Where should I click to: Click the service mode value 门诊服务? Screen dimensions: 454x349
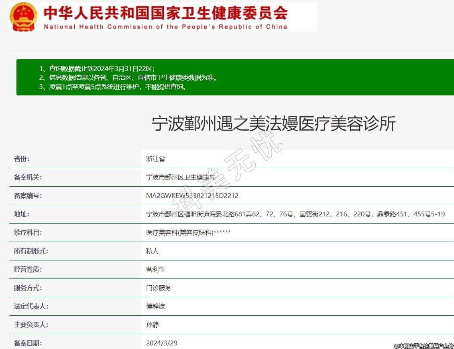pyautogui.click(x=159, y=288)
